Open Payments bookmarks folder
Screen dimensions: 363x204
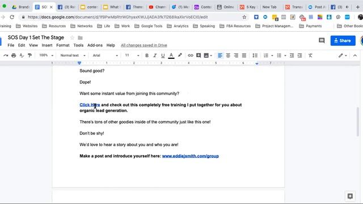click(x=310, y=26)
